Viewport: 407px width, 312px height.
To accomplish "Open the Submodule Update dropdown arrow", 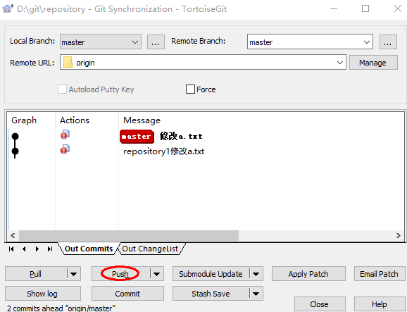I will [x=256, y=274].
